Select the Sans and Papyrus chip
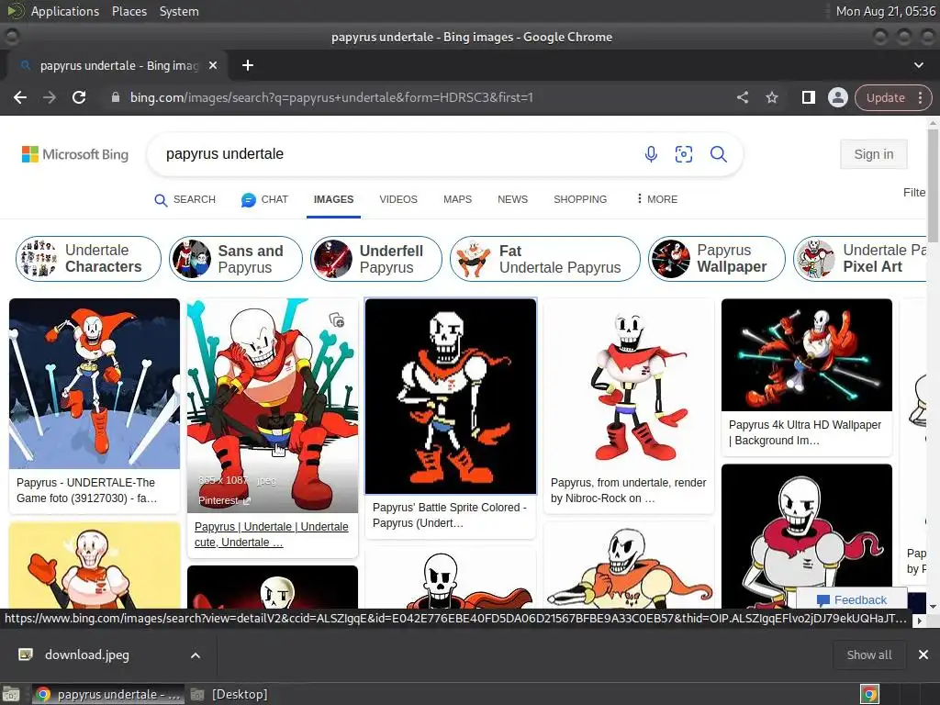Screen dimensions: 940x705 tap(236, 259)
